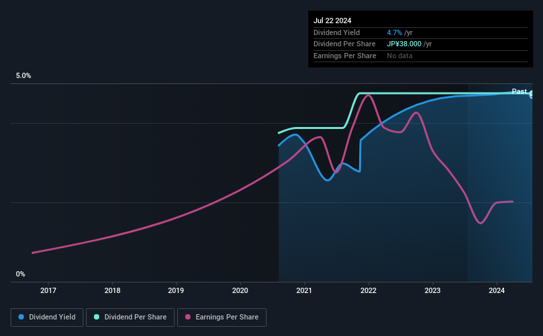Click the Jul 22 2024 tooltip date
Screen dimensions: 543x336
[333, 21]
